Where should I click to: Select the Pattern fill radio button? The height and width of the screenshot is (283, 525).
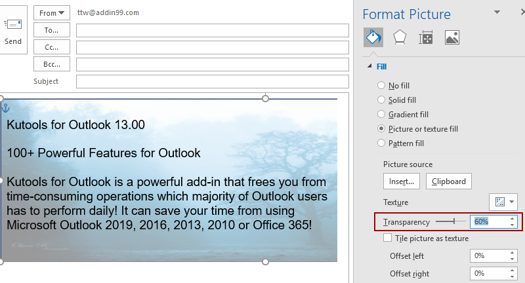pyautogui.click(x=381, y=143)
